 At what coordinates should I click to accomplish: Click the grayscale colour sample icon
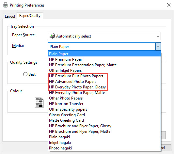[x=39, y=103]
